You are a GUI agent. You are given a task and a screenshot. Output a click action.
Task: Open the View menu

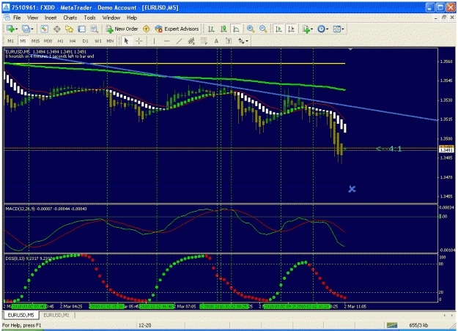point(33,18)
